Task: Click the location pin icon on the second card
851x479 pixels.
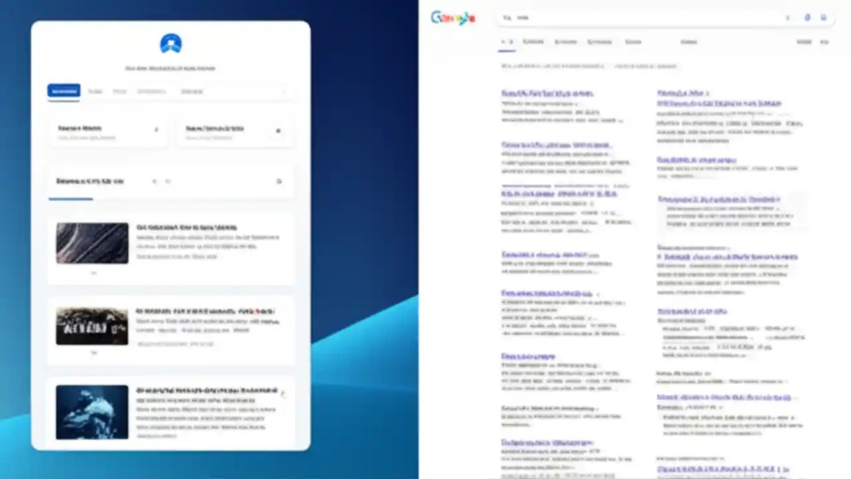Action: pos(278,130)
